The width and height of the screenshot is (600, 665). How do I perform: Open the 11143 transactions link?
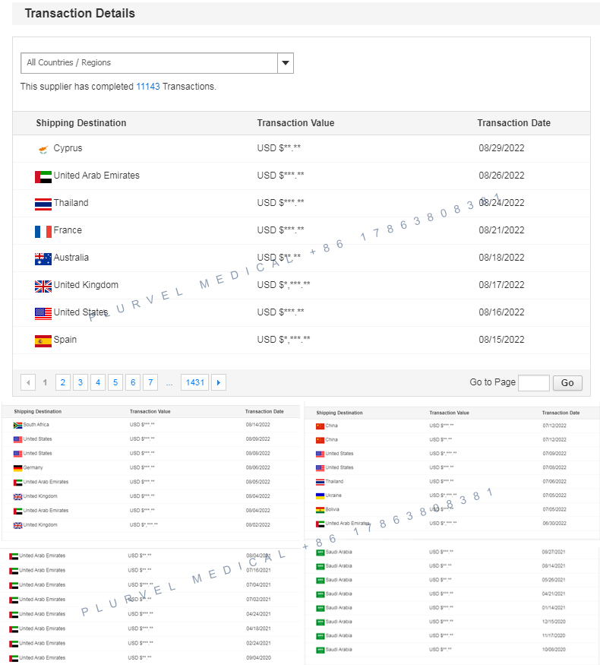tap(148, 87)
